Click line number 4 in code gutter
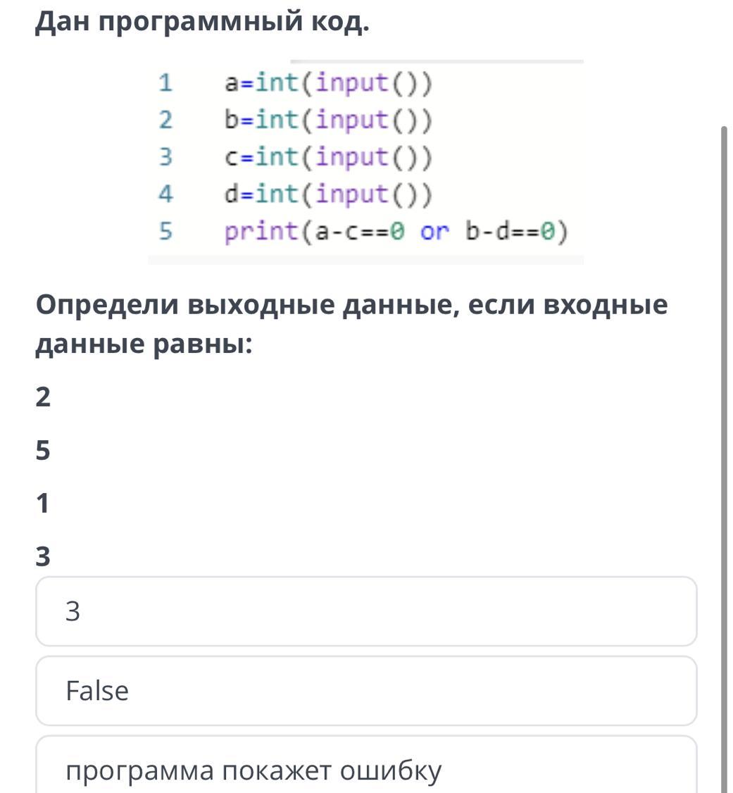This screenshot has height=793, width=733. pyautogui.click(x=165, y=194)
